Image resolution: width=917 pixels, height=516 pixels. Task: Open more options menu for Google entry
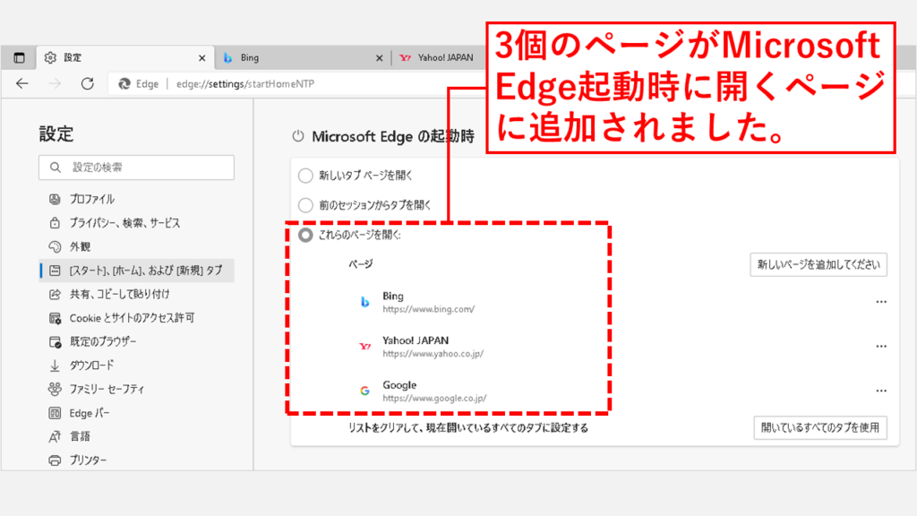[x=881, y=391]
